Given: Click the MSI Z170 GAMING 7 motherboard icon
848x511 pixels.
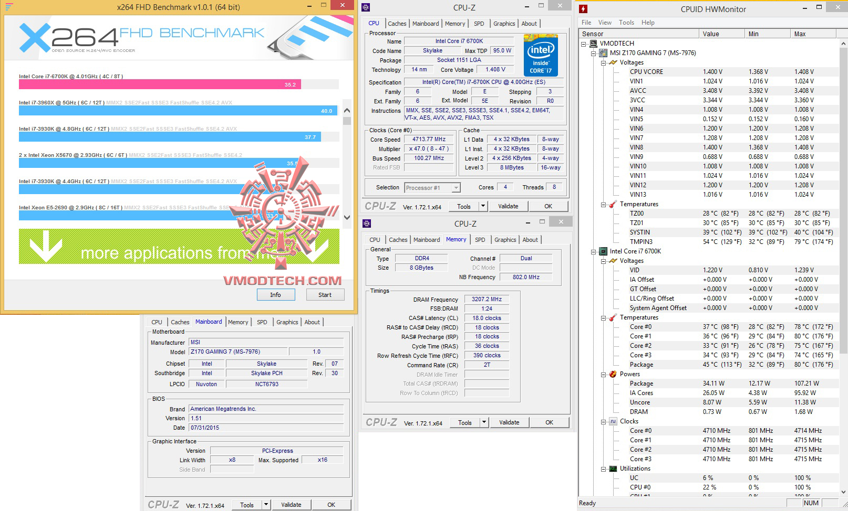Looking at the screenshot, I should tap(603, 53).
